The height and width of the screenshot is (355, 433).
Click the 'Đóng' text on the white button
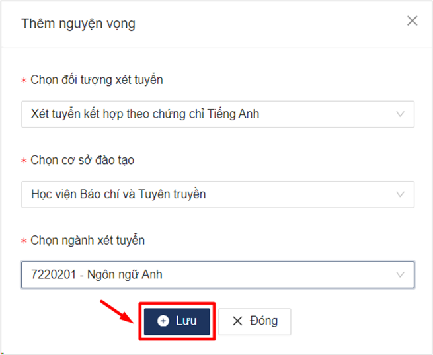coord(264,321)
